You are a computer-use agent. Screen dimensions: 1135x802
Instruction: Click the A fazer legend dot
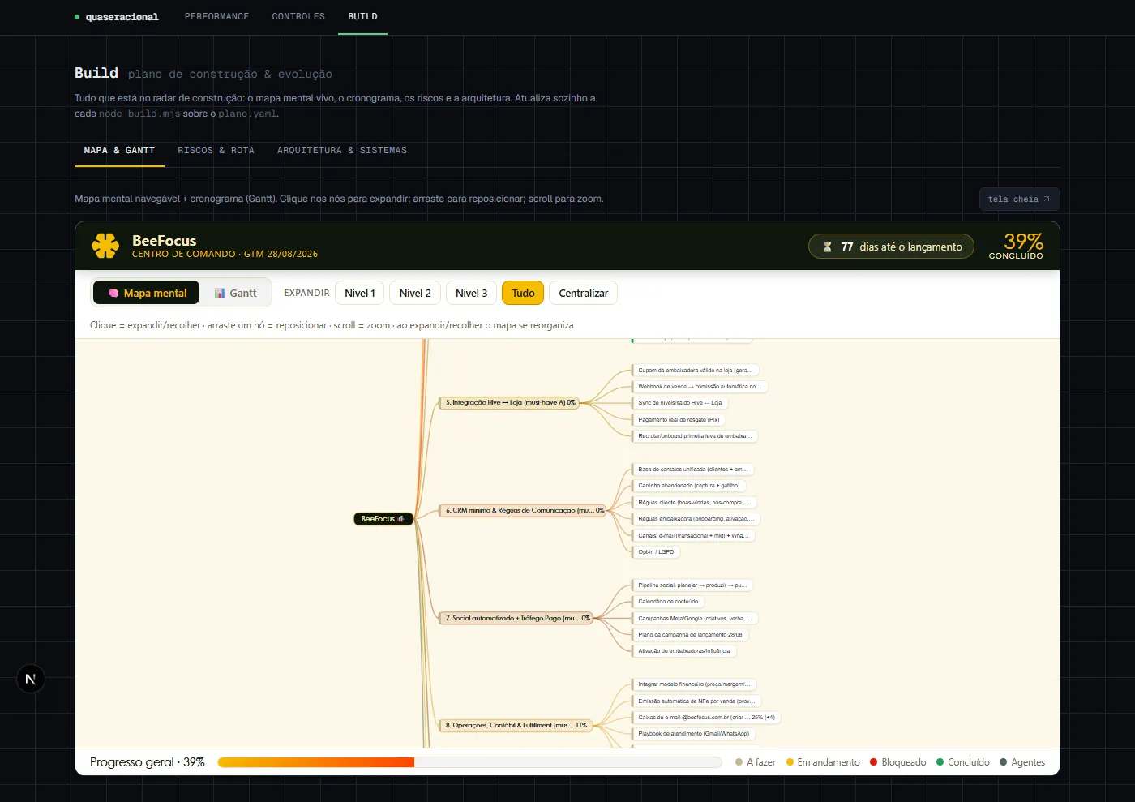tap(739, 762)
